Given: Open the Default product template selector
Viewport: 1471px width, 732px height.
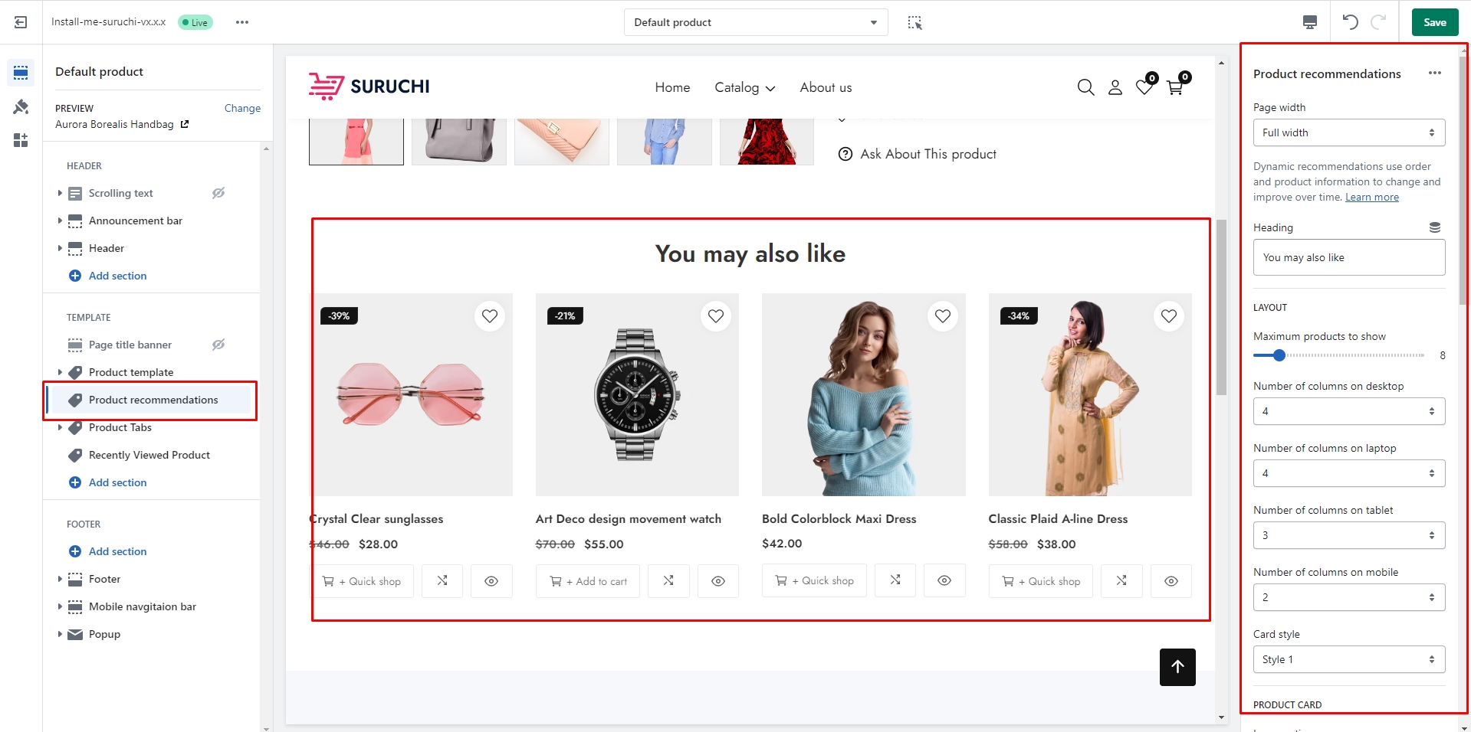Looking at the screenshot, I should click(755, 22).
